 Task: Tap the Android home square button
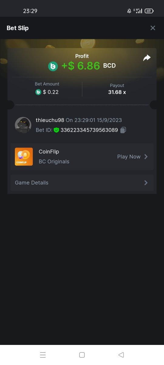coord(82,355)
